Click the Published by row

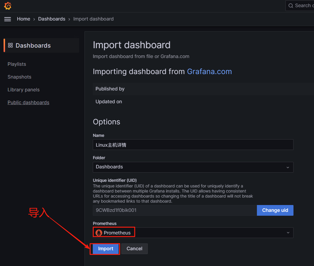coord(203,89)
